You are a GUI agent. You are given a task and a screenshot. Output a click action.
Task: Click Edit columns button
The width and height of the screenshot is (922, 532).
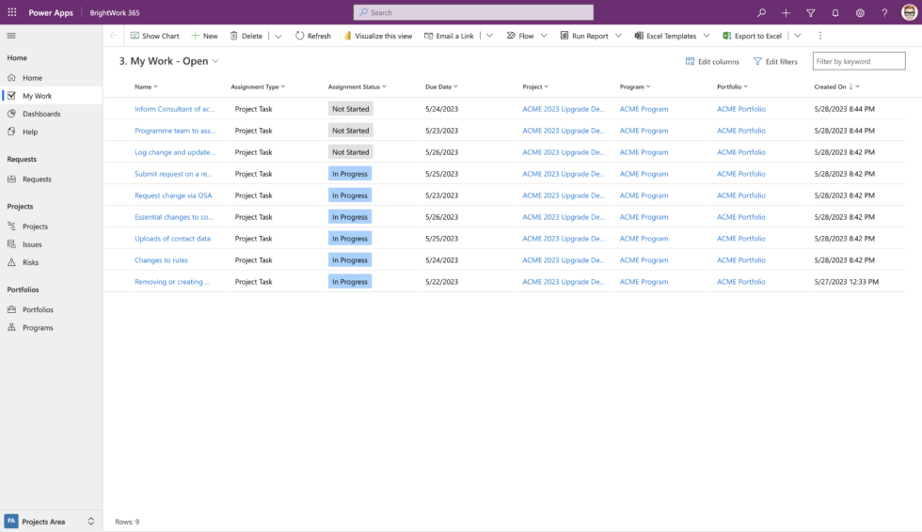coord(712,61)
